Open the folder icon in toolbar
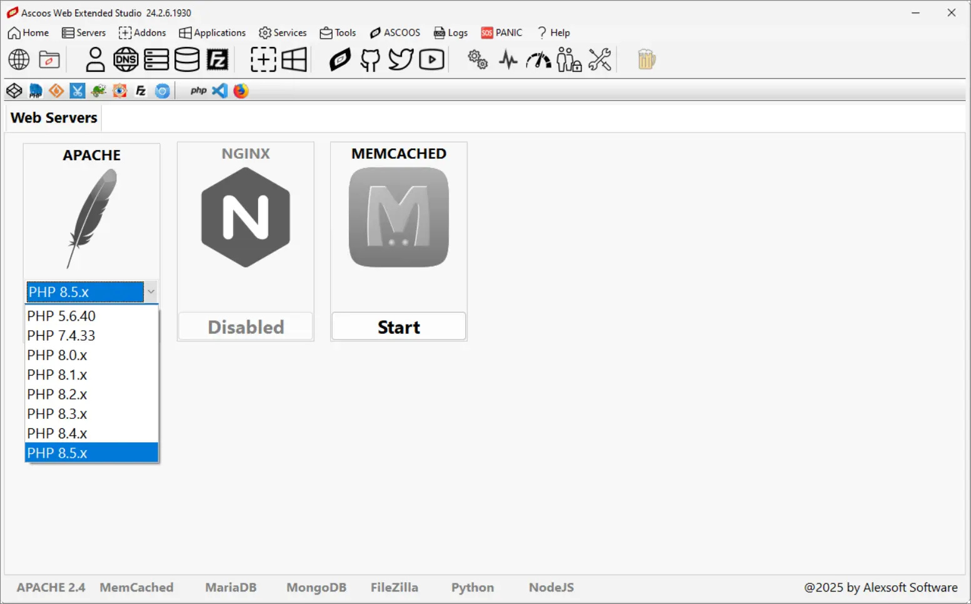The height and width of the screenshot is (604, 971). click(x=49, y=60)
